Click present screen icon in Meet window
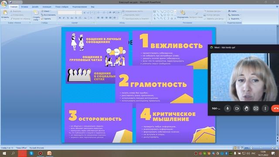Image resolution: width=279 pixels, height=157 pixels. 256,109
